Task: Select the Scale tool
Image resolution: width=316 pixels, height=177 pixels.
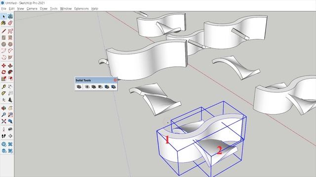Action: pyautogui.click(x=3, y=79)
